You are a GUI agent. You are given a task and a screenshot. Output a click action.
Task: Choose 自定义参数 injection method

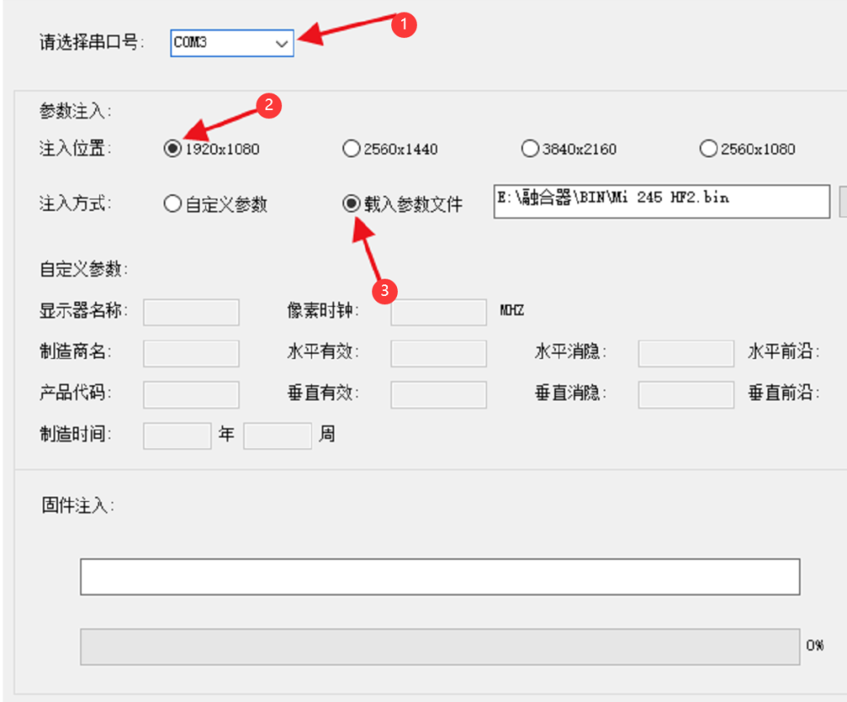[x=172, y=203]
